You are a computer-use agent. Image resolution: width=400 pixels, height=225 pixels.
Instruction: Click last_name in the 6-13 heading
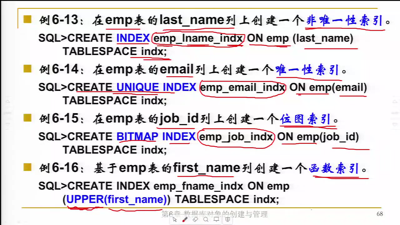192,20
